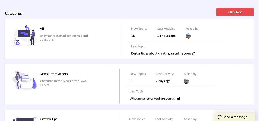Click the 'Browse through all categories' description

click(x=64, y=38)
